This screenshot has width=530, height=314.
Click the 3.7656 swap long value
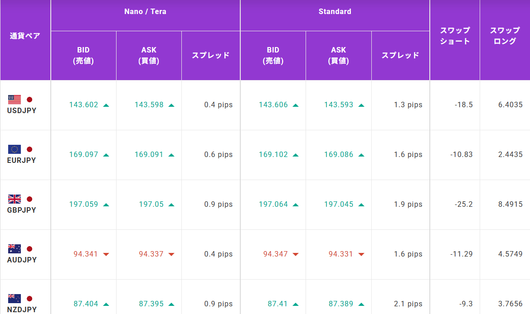511,304
